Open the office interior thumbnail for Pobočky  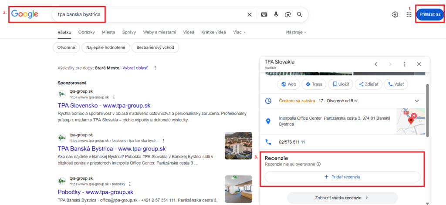pyautogui.click(x=238, y=189)
